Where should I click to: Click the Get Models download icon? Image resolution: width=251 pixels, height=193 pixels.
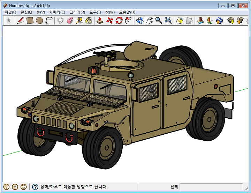click(231, 21)
